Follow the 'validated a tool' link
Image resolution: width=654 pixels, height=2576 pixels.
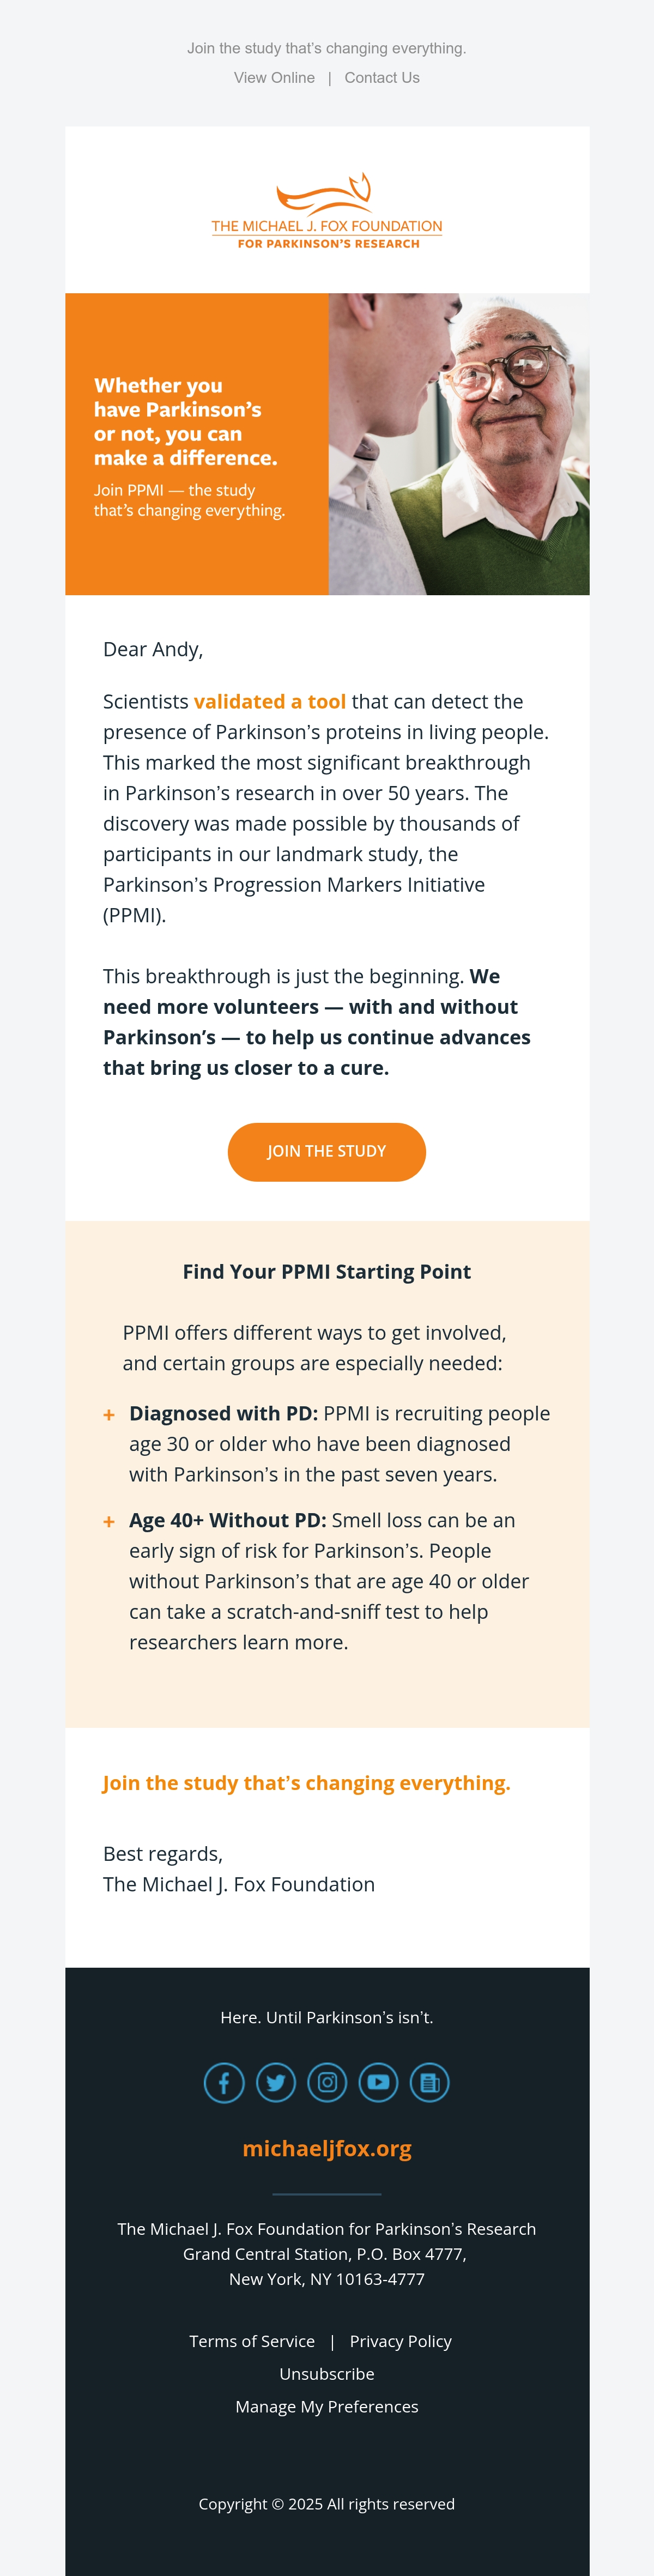(270, 702)
